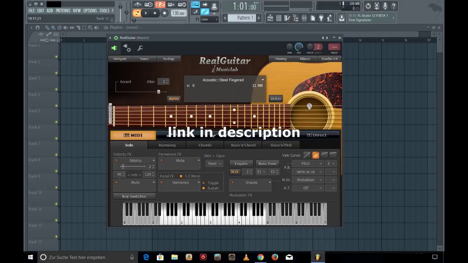Toggle the link/multilink to controllers icon
Image resolution: width=468 pixels, height=263 pixels.
[x=205, y=12]
